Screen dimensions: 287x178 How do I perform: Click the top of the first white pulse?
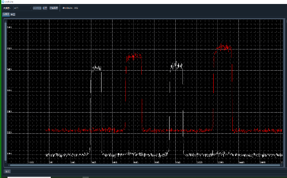(97, 68)
